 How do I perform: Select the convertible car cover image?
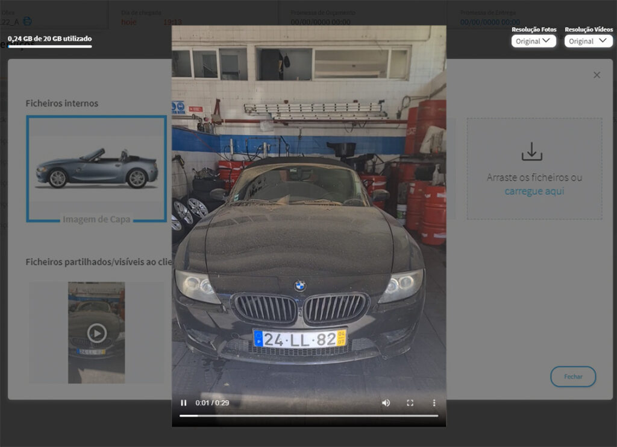[x=96, y=169]
